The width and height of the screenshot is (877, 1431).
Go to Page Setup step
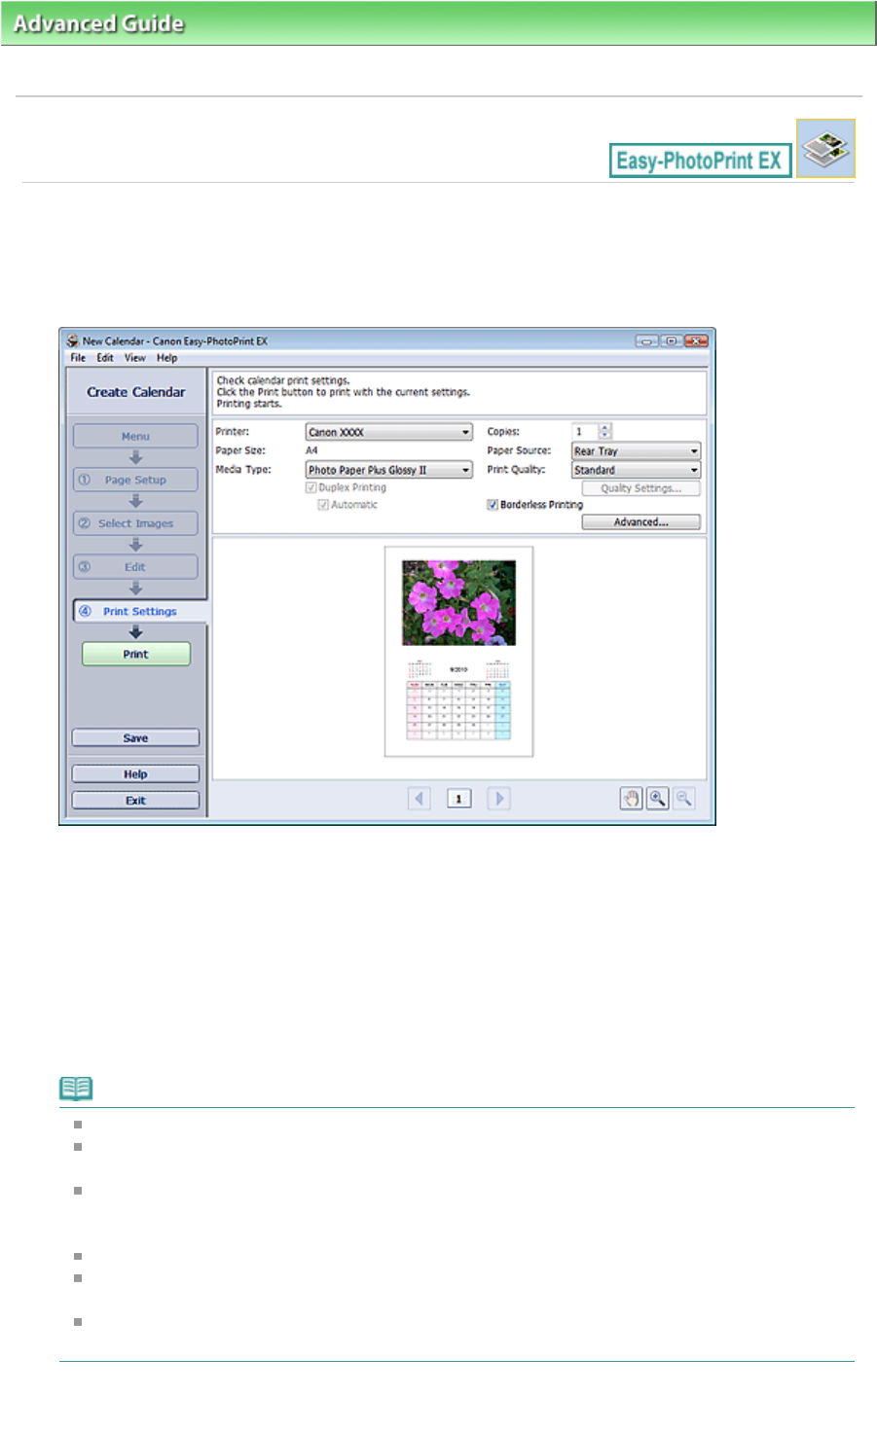(x=135, y=480)
